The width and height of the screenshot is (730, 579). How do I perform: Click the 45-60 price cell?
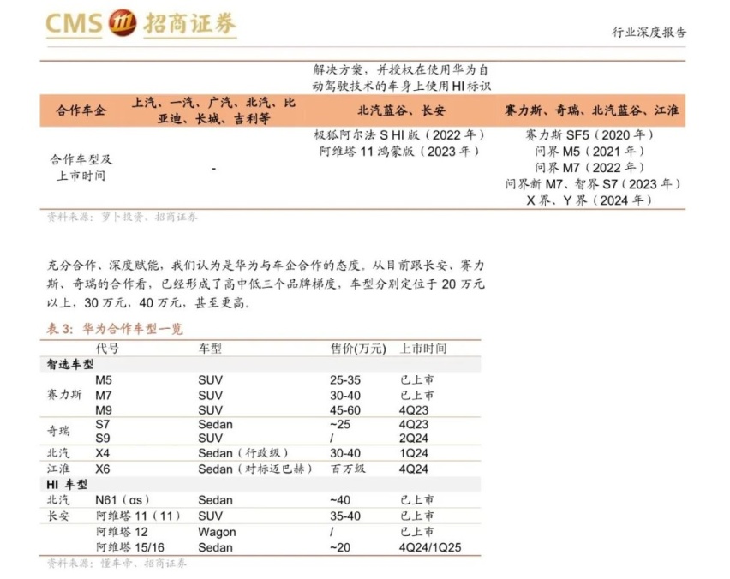coord(345,410)
